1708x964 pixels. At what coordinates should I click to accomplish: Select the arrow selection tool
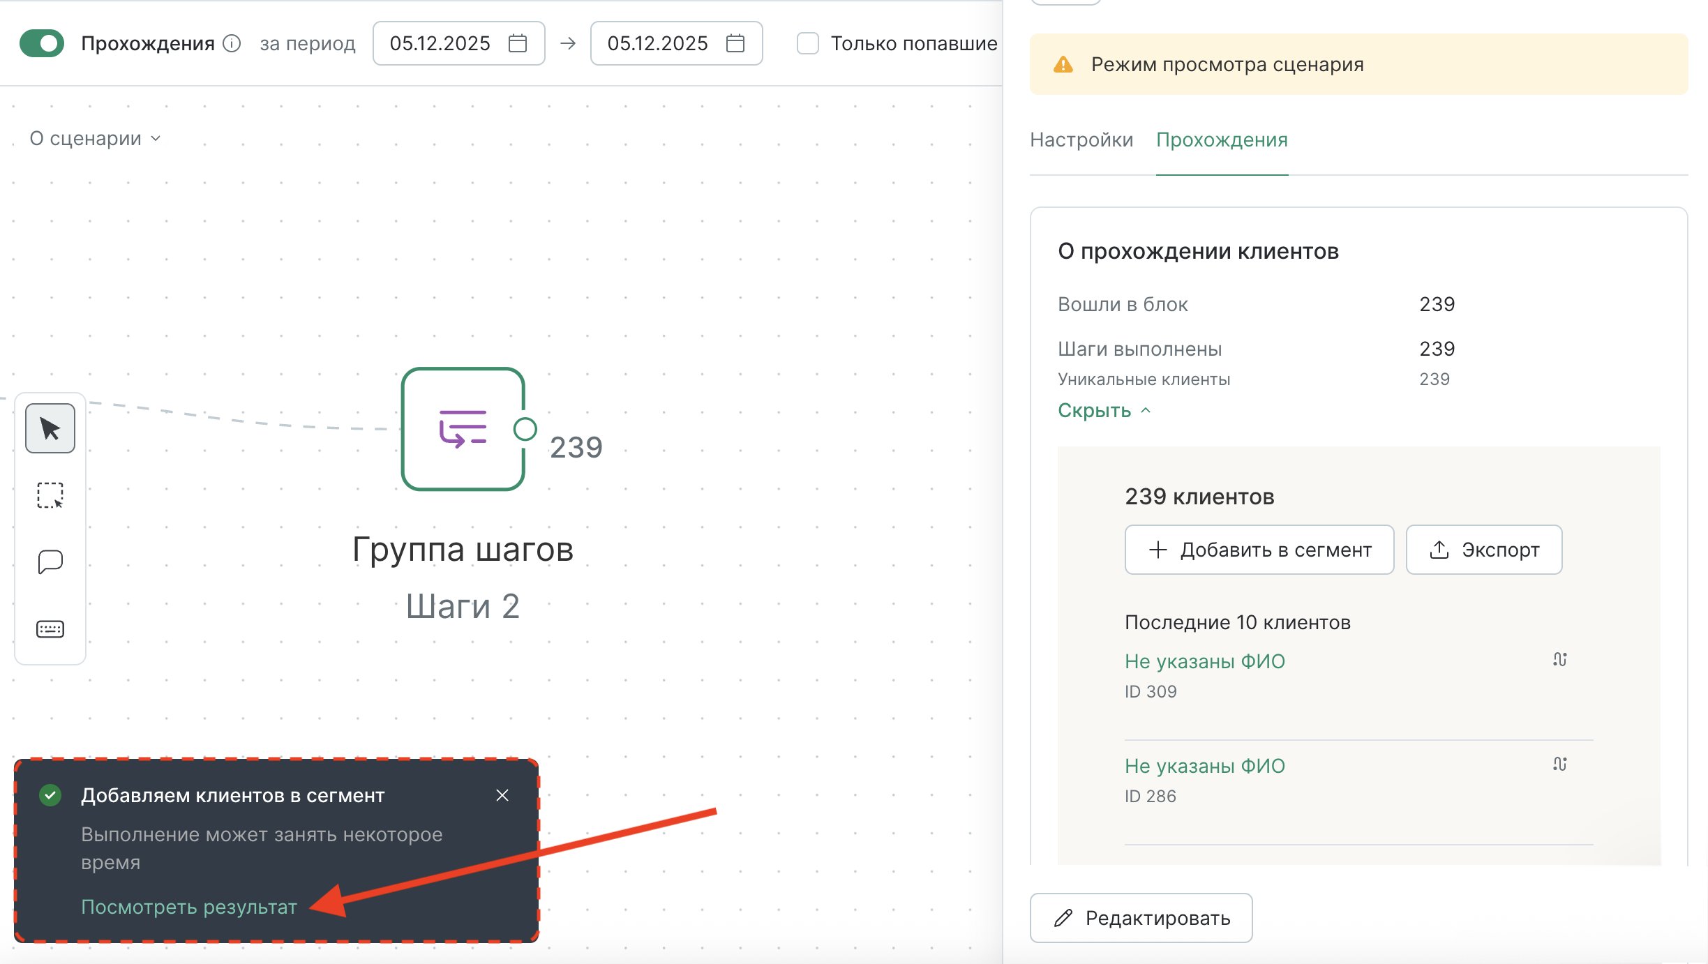tap(50, 428)
